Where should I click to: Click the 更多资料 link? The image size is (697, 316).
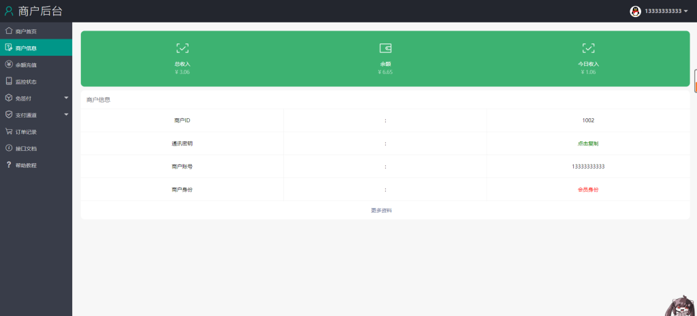[x=381, y=211]
